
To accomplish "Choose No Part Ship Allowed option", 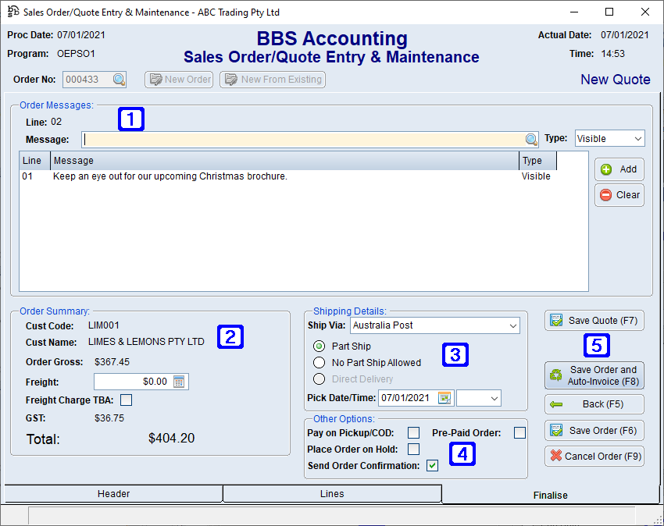I will pos(319,362).
